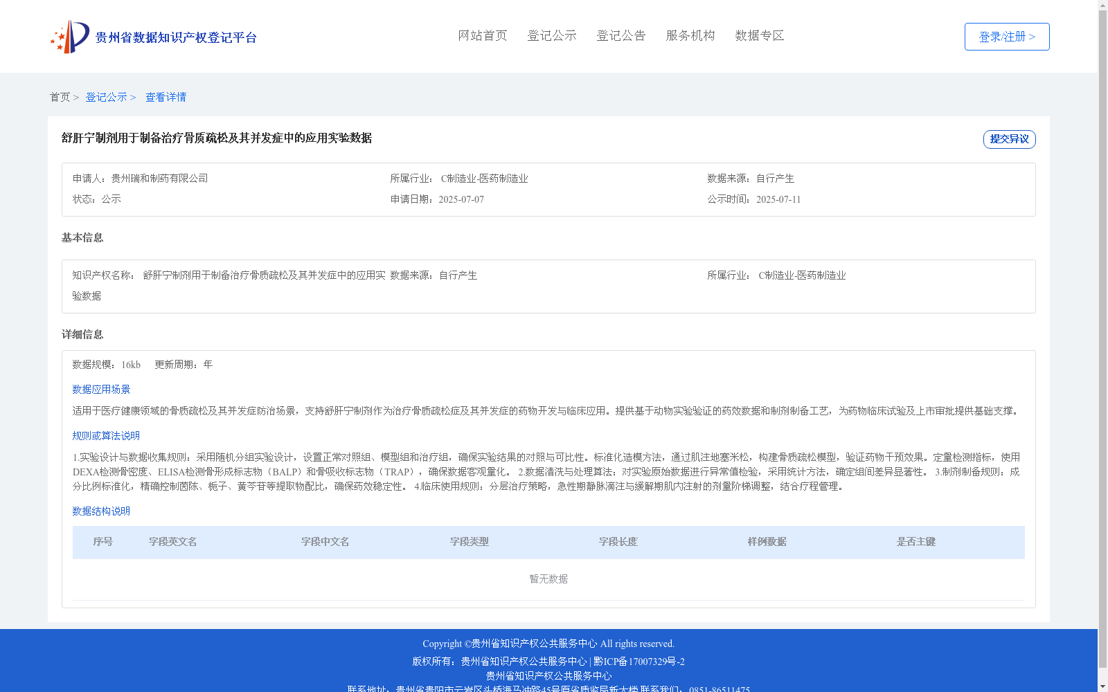Viewport: 1108px width, 692px height.
Task: Click the 字段英文名 column header
Action: click(x=173, y=542)
